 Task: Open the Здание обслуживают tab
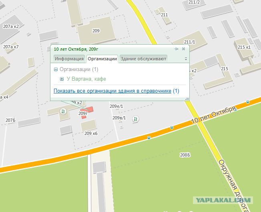point(143,59)
